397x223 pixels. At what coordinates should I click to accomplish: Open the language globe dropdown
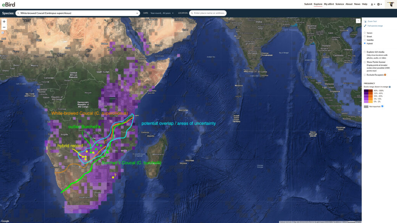(379, 4)
